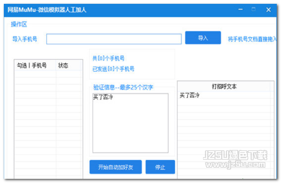Minimize the 网易MuMu window

click(x=240, y=9)
